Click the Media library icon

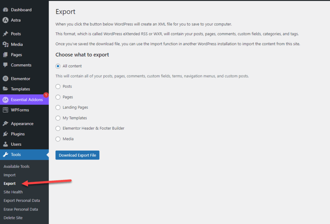5,44
